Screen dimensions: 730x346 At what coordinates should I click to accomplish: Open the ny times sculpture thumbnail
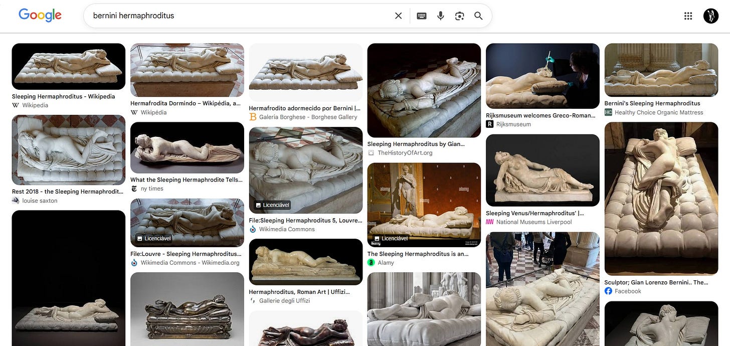coord(187,147)
